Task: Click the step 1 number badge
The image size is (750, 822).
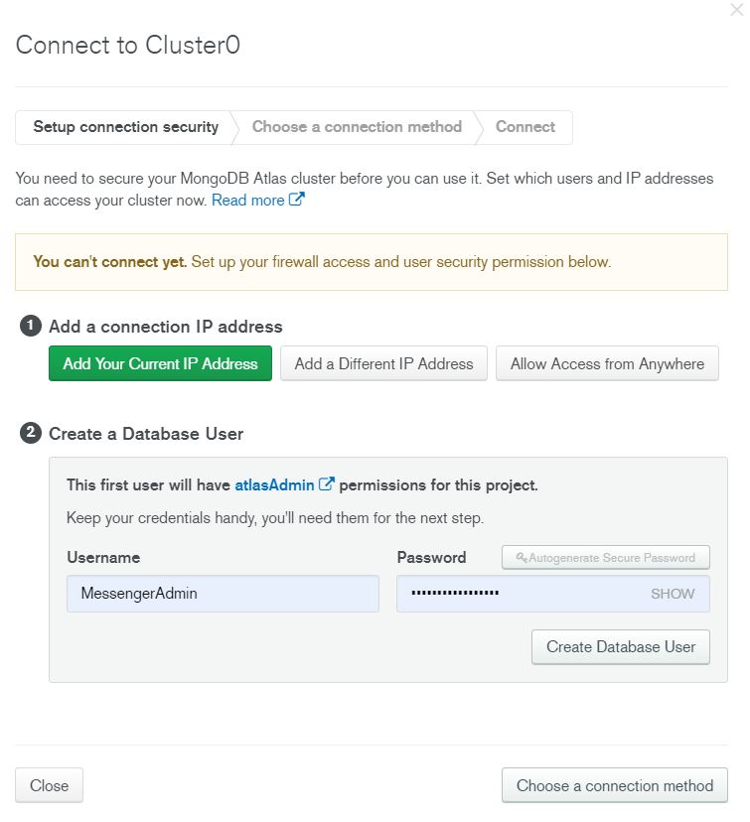Action: pyautogui.click(x=31, y=326)
